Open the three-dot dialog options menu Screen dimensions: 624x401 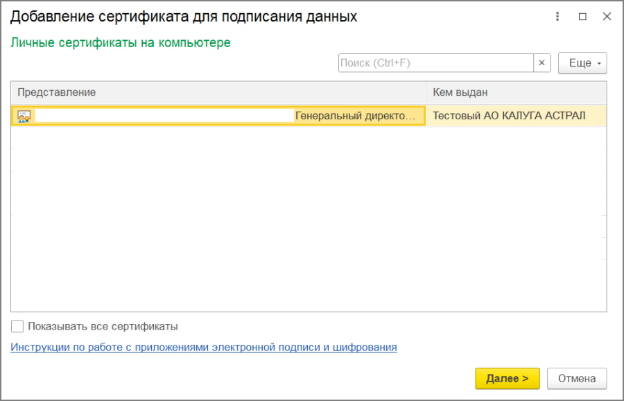click(x=557, y=17)
